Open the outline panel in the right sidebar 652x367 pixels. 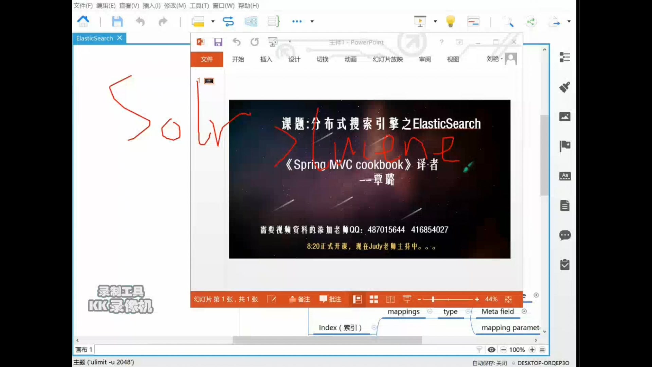tap(565, 57)
